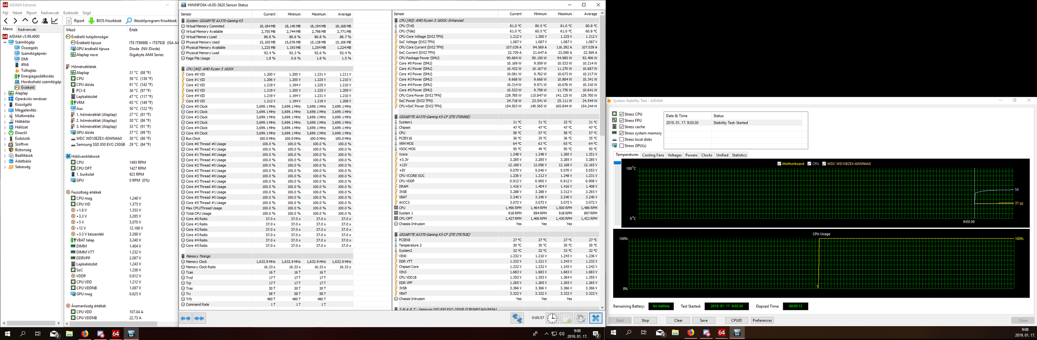Switch to Statistics tab
Screen dimensions: 1037x340
tap(739, 155)
